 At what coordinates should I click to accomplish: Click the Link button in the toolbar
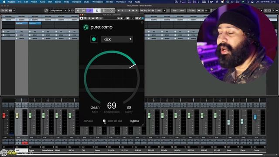click(x=159, y=10)
